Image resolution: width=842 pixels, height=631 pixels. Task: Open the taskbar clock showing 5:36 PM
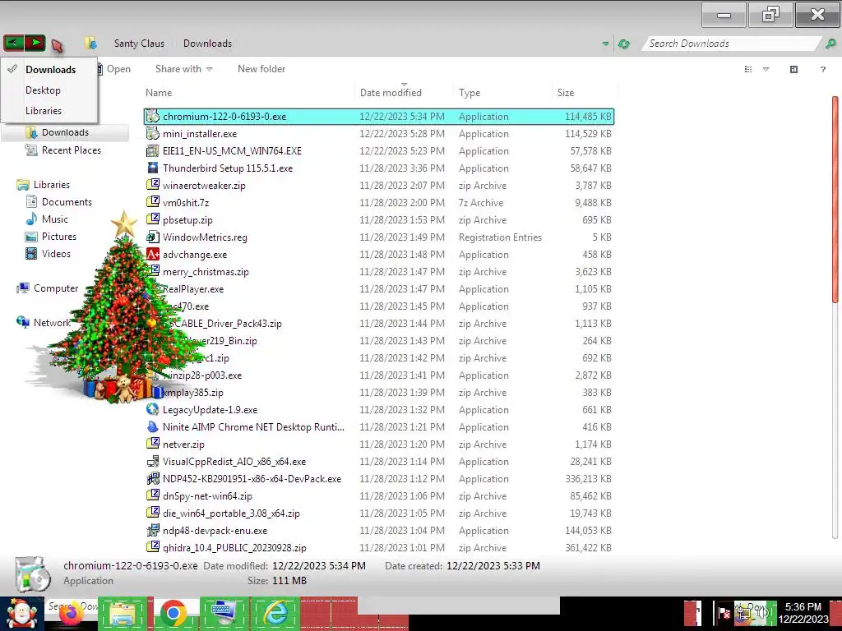(803, 613)
